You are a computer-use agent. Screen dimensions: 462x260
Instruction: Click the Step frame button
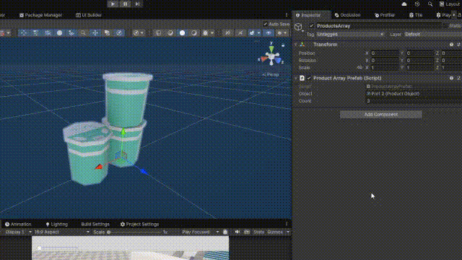coord(138,4)
